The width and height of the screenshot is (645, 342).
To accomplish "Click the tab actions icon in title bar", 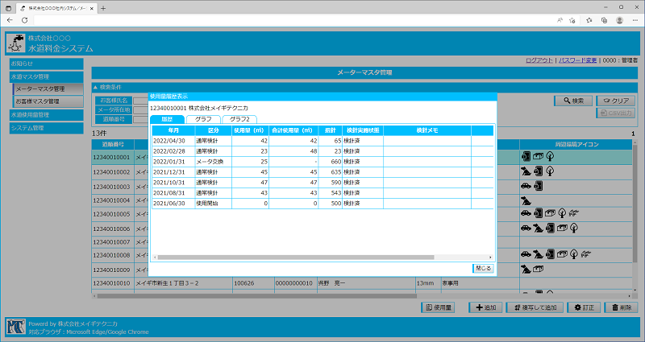I will point(8,8).
